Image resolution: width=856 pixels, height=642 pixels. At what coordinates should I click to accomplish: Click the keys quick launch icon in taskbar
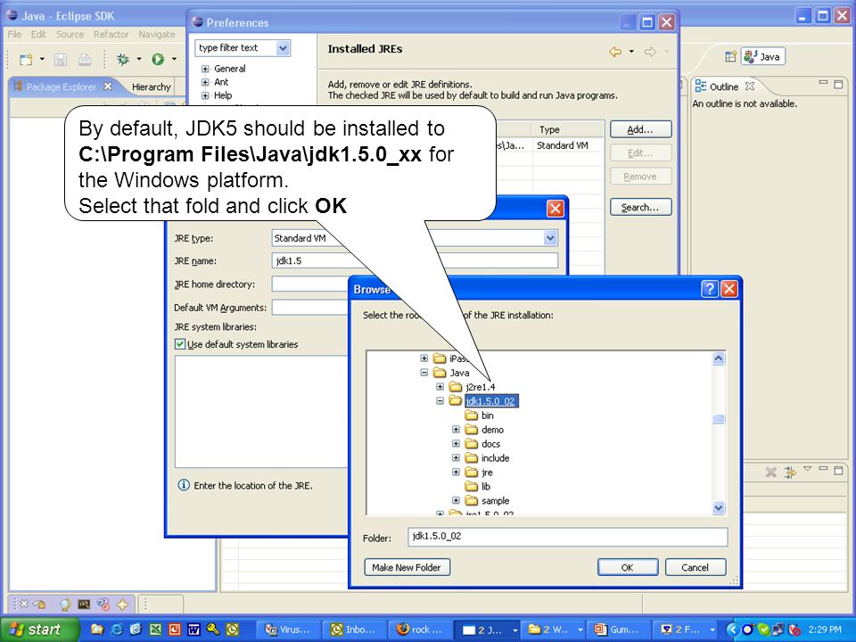click(x=213, y=629)
